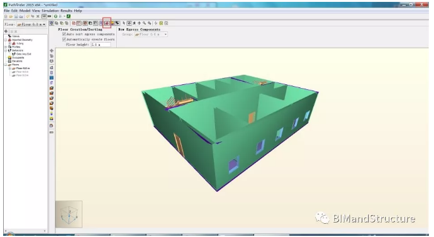Select the occupant group tool

[52, 119]
